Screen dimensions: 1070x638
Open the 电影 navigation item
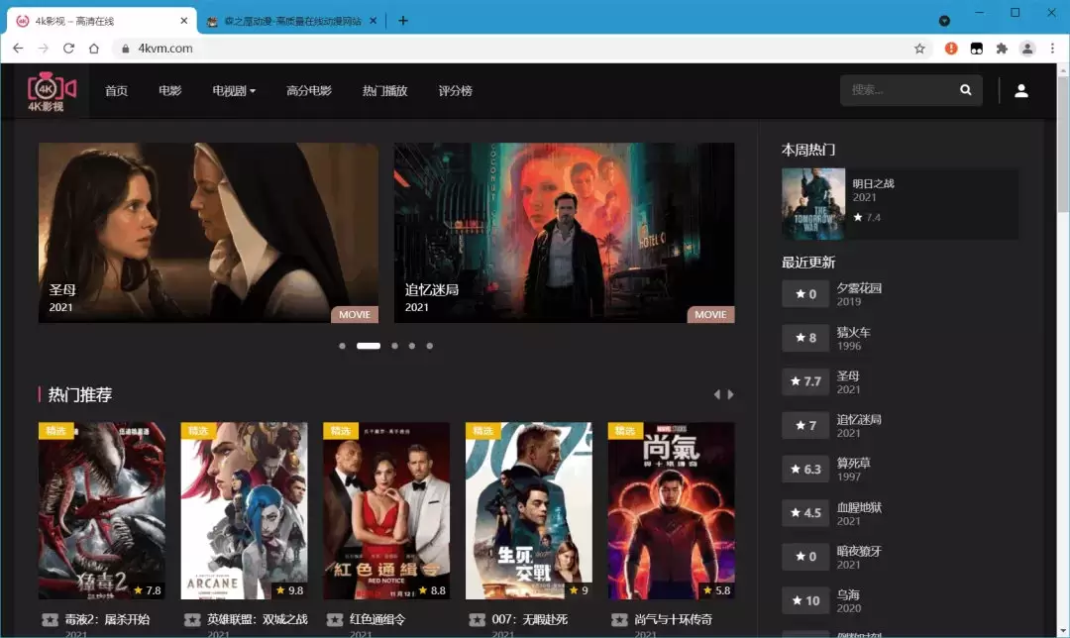170,91
